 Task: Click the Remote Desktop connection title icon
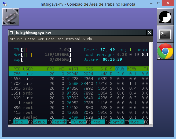click(5, 4)
